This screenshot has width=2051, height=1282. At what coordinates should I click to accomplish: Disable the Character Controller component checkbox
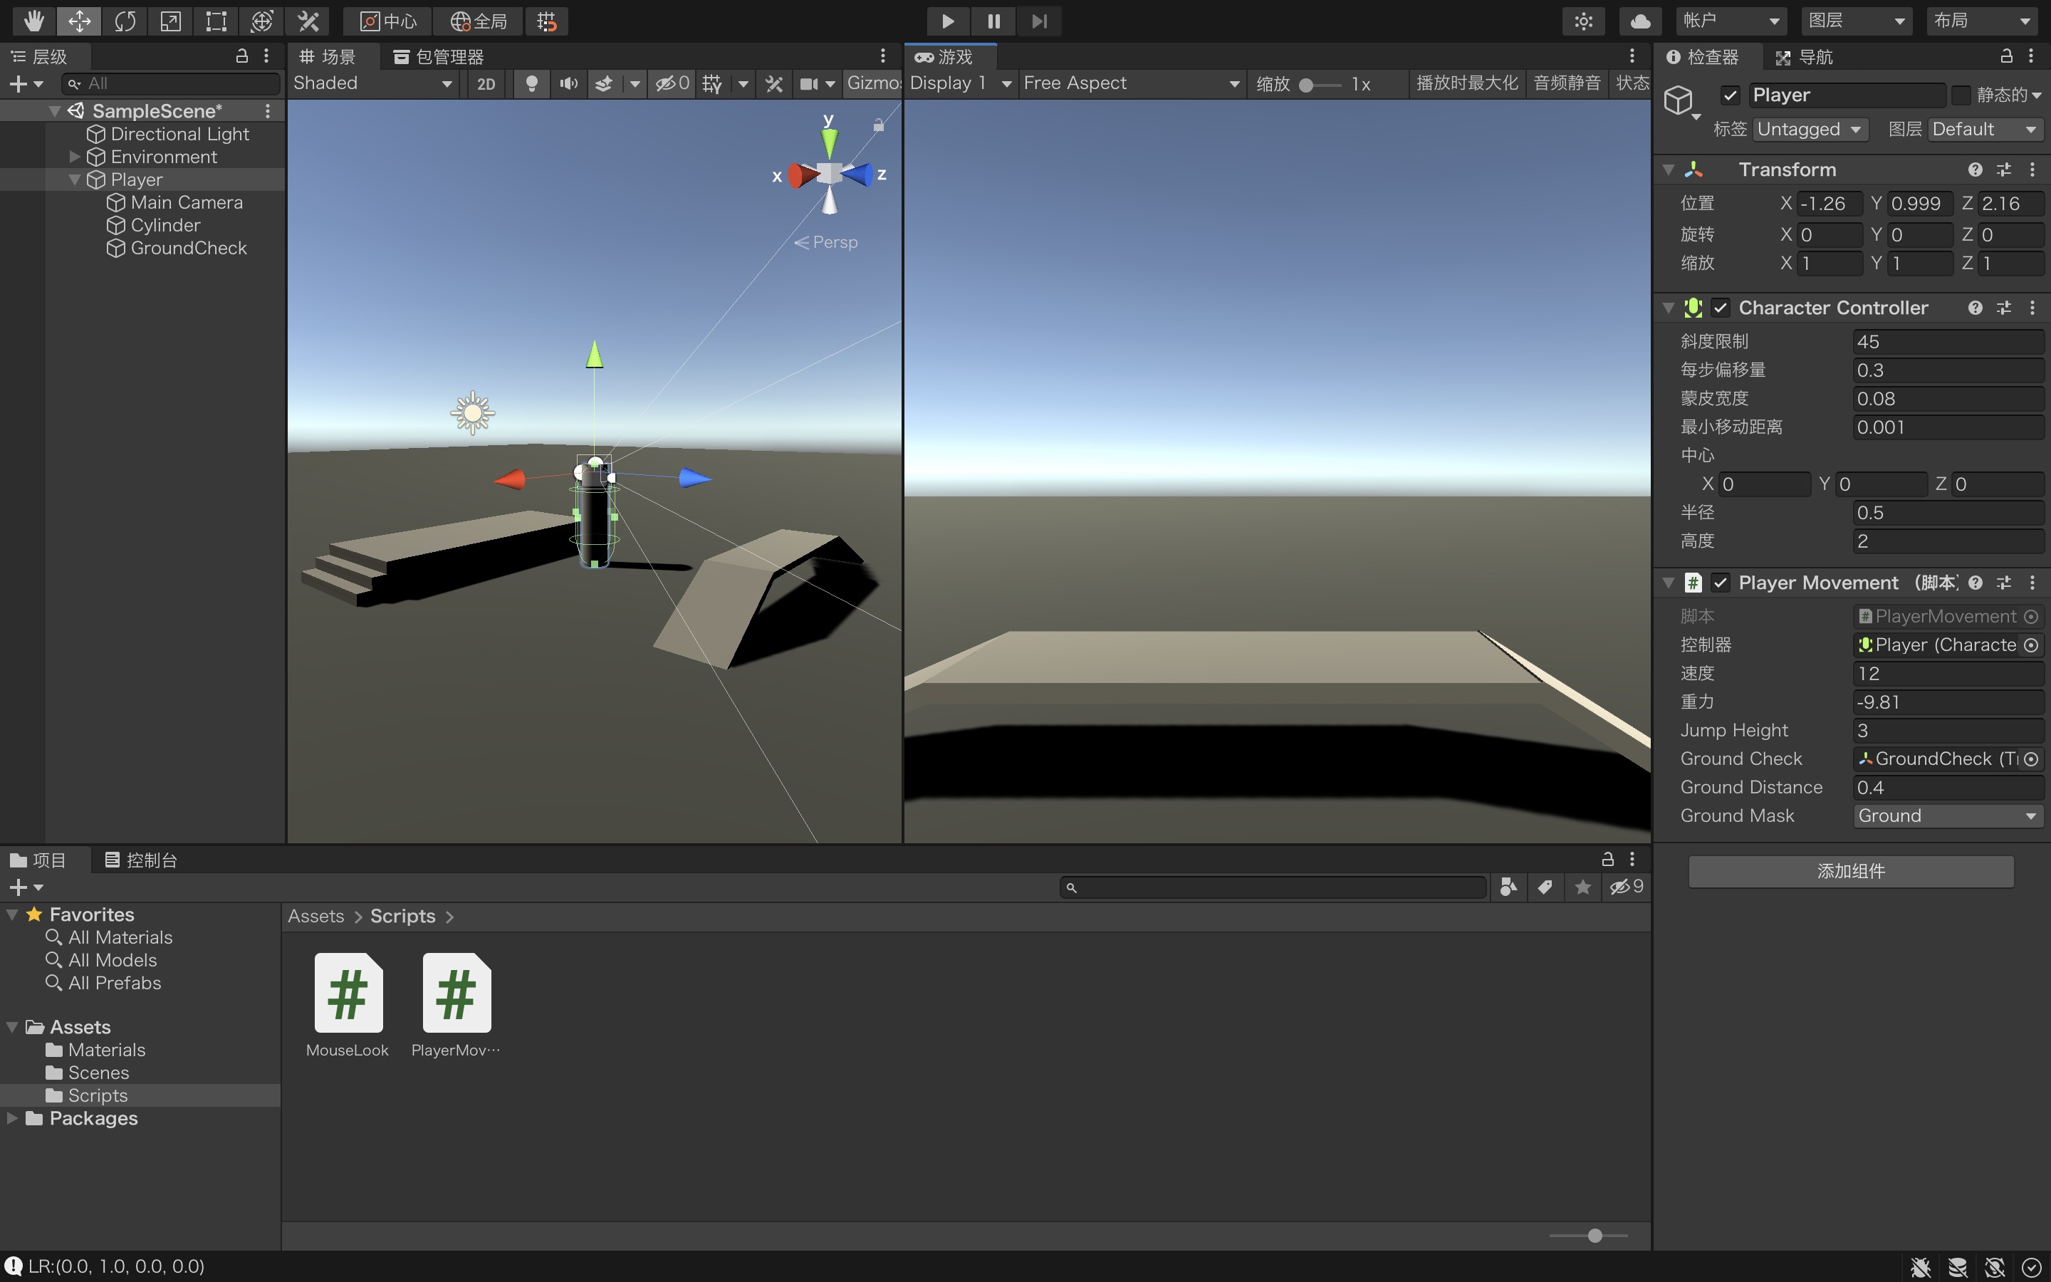(x=1721, y=308)
